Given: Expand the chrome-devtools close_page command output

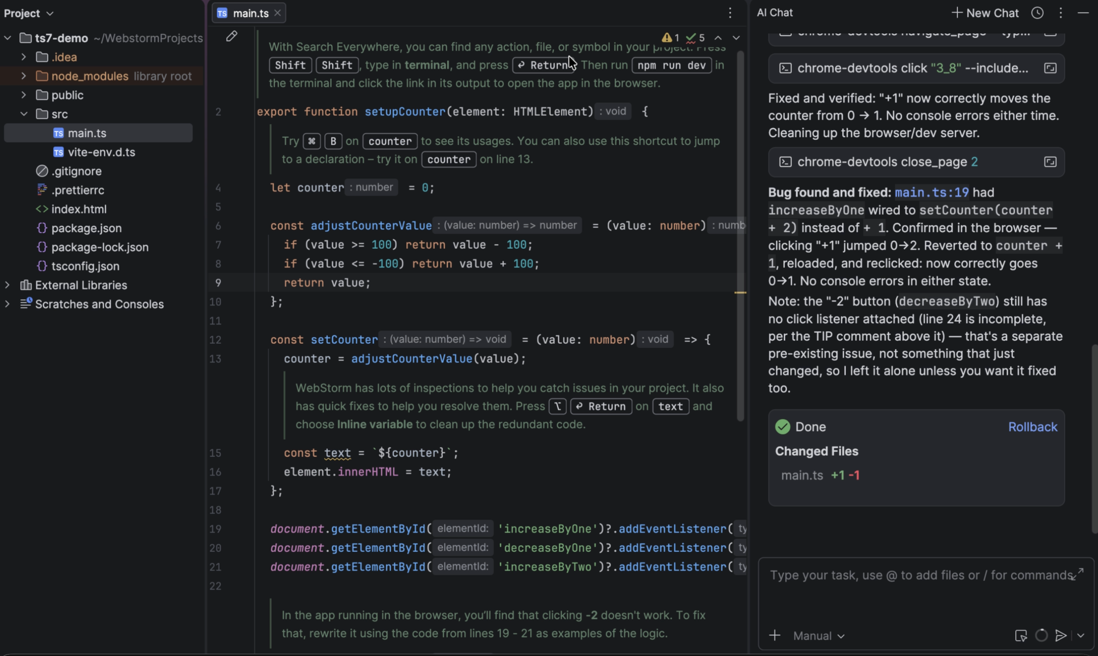Looking at the screenshot, I should click(1050, 162).
